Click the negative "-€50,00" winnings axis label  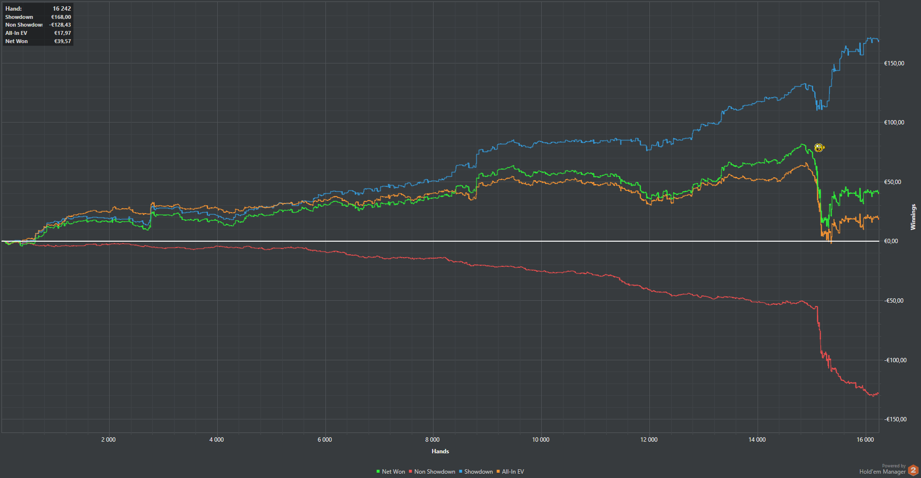(894, 301)
